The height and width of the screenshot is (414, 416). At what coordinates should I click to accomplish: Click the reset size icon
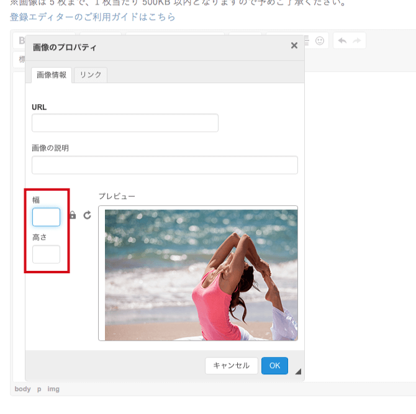point(87,215)
